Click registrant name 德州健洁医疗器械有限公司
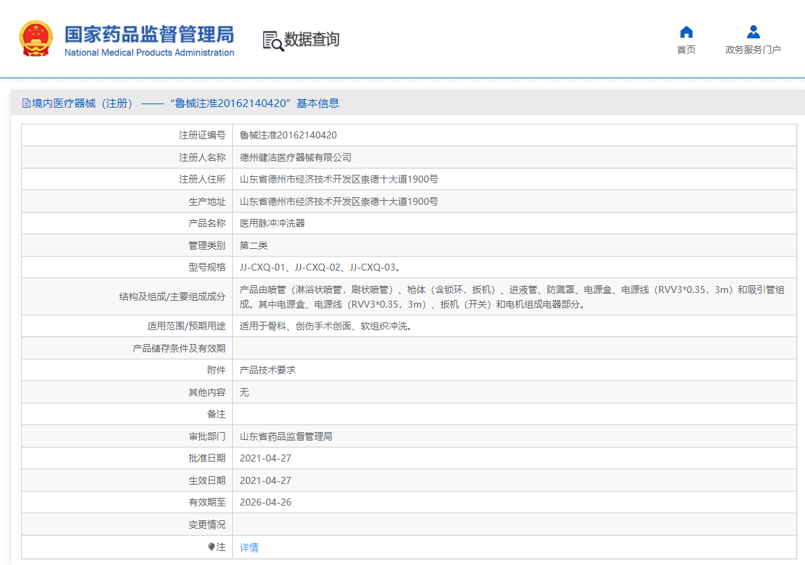805x565 pixels. click(296, 157)
